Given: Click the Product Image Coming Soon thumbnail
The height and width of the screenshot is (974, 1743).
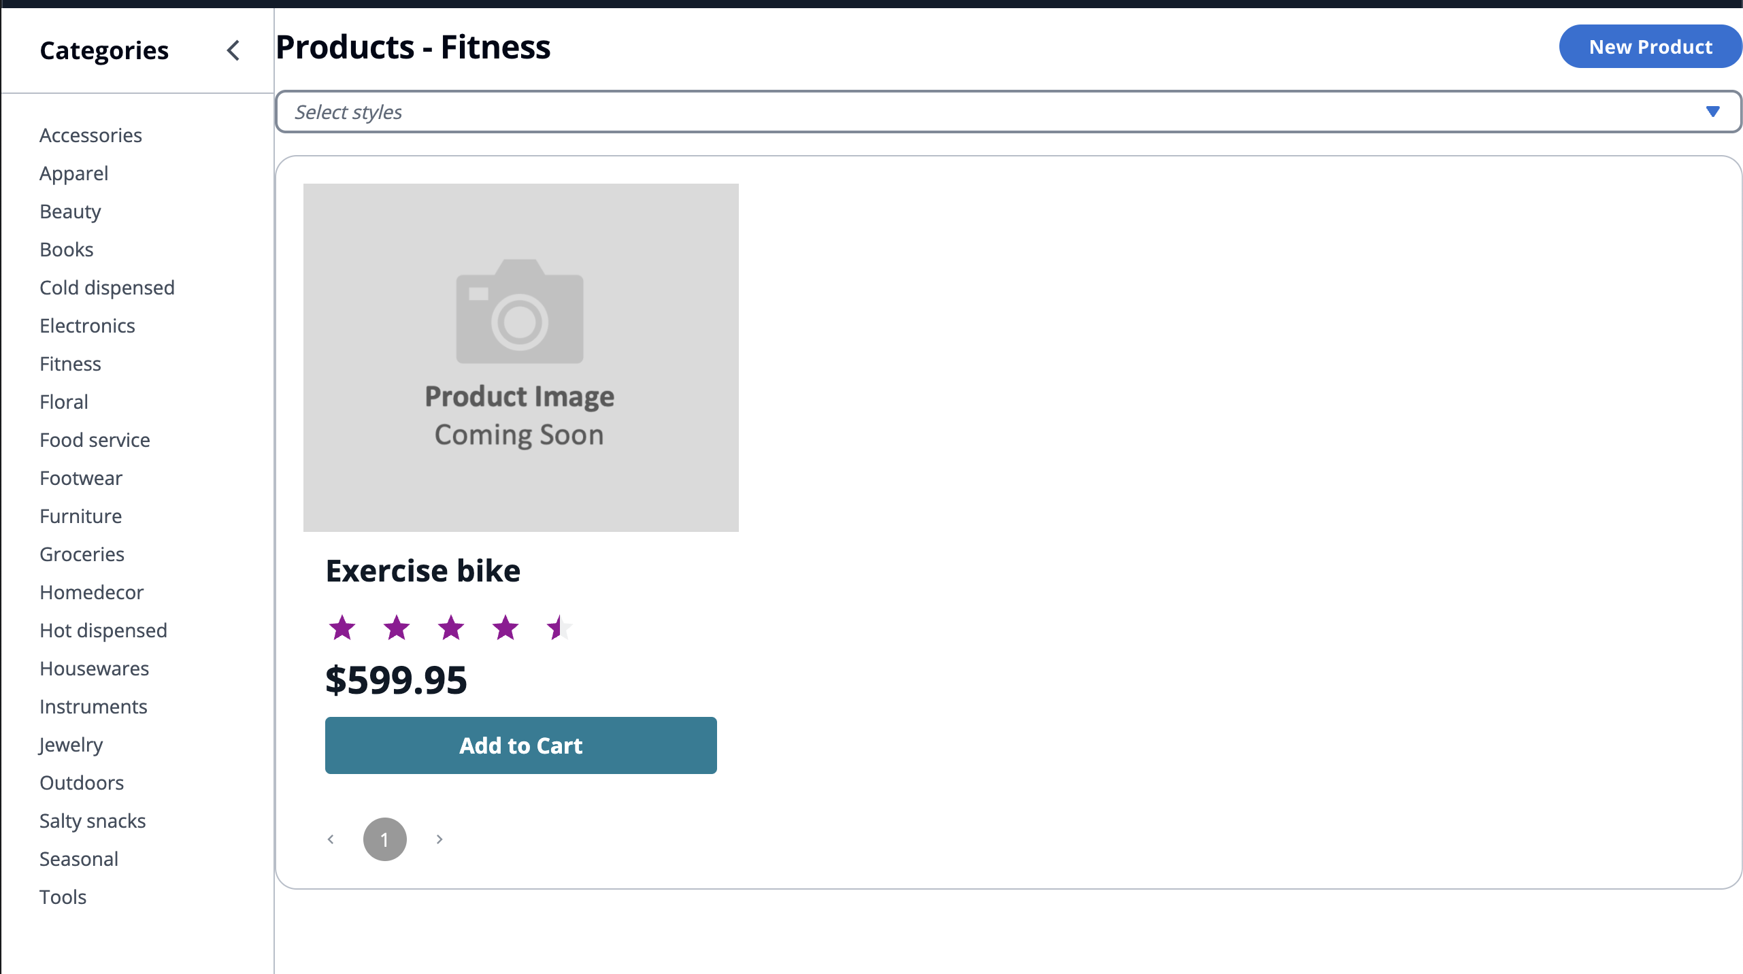Looking at the screenshot, I should pyautogui.click(x=520, y=357).
